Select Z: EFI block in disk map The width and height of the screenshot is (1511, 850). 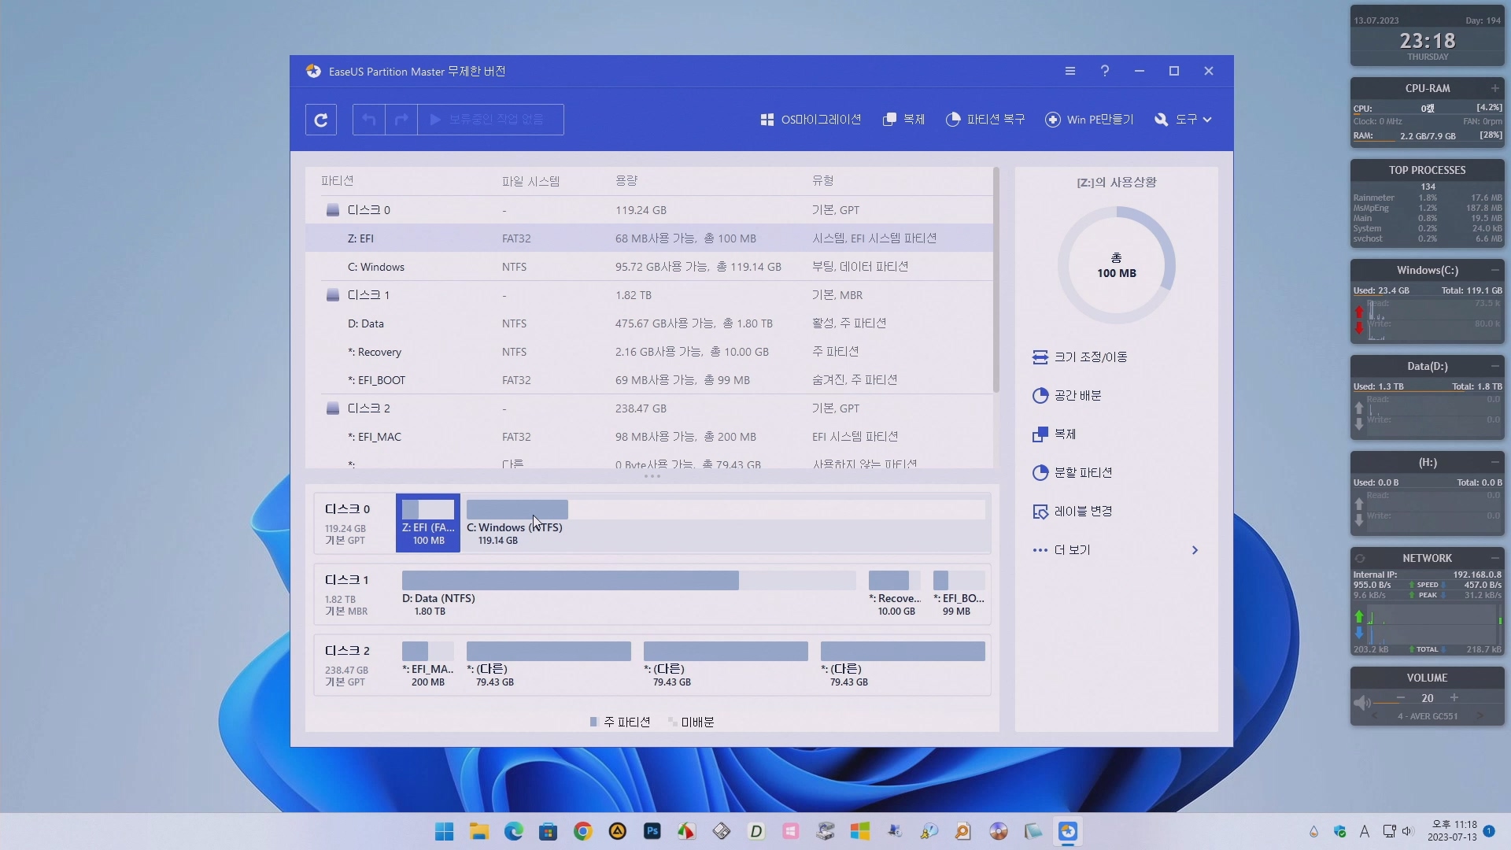428,523
